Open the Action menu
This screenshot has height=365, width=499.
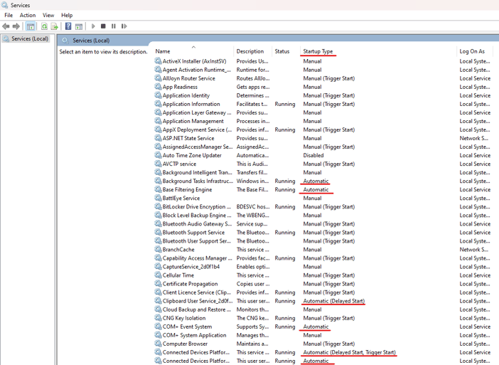pyautogui.click(x=28, y=15)
